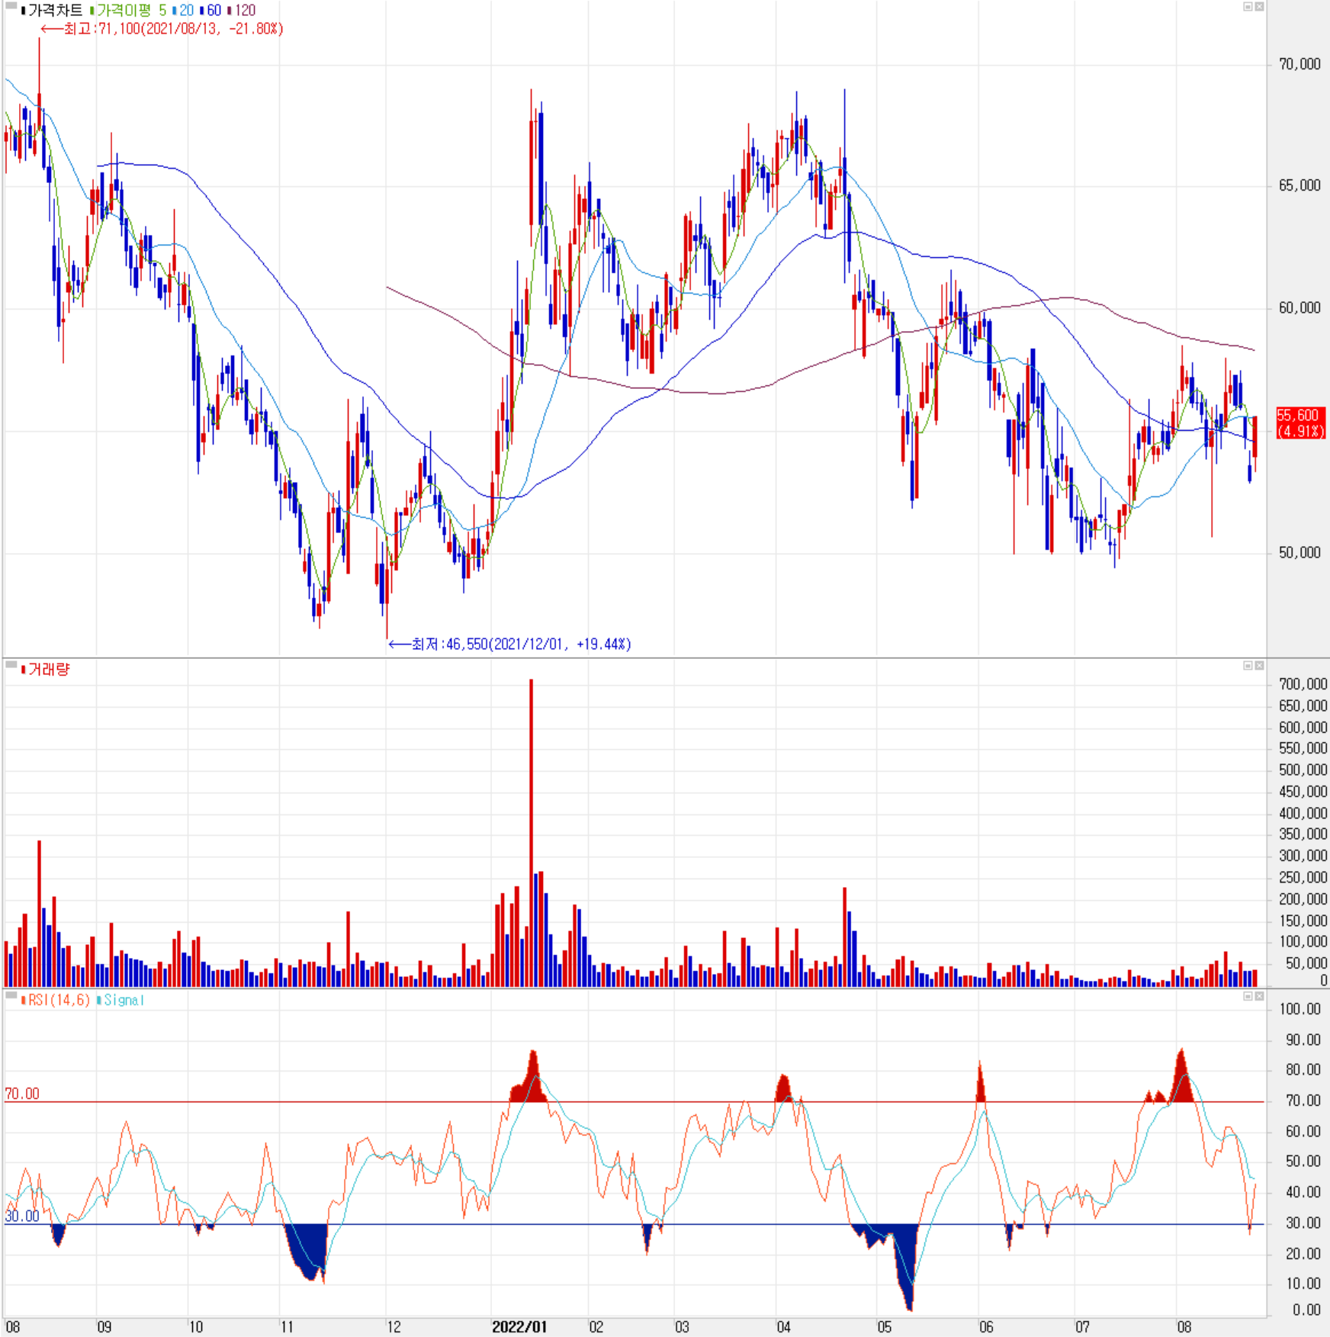1330x1337 pixels.
Task: Click the 50.00 RSI axis label
Action: coord(1303,1161)
